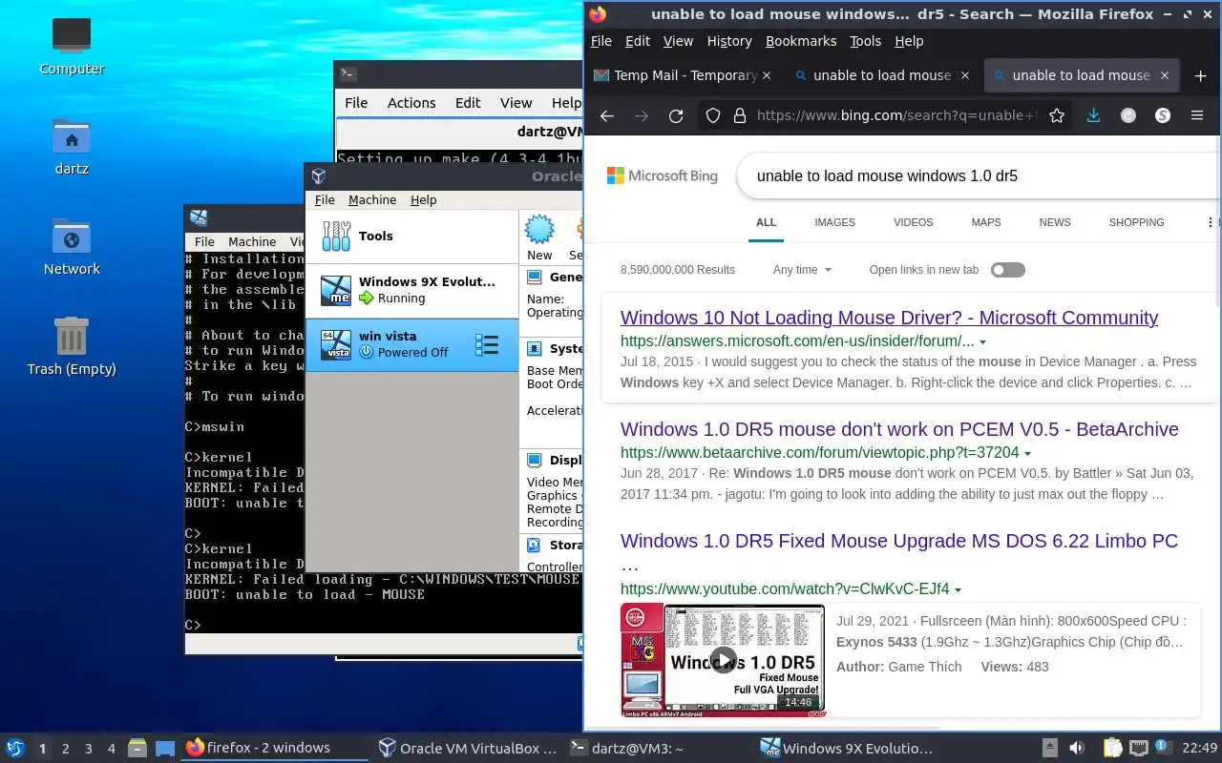1222x763 pixels.
Task: Open 'Windows 10 Not Loading Mouse Driver?' result
Action: 889,318
